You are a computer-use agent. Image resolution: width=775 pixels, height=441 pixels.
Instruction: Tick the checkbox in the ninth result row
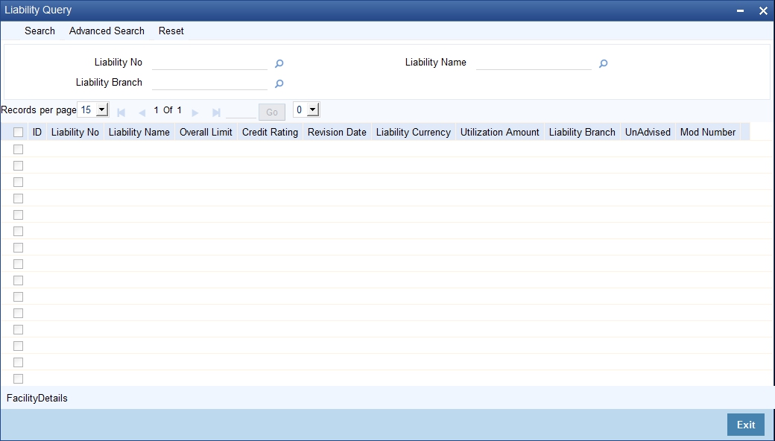(x=19, y=281)
